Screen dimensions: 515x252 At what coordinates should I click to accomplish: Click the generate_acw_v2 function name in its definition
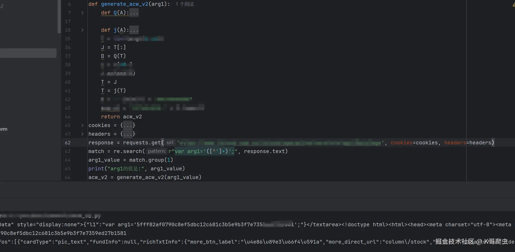pyautogui.click(x=125, y=4)
